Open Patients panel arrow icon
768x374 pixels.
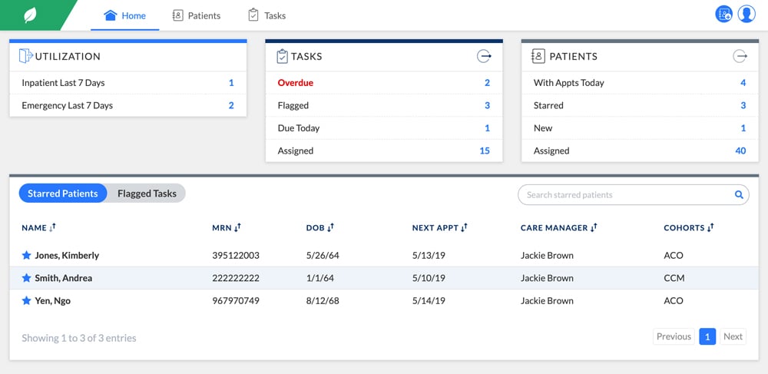click(x=740, y=56)
